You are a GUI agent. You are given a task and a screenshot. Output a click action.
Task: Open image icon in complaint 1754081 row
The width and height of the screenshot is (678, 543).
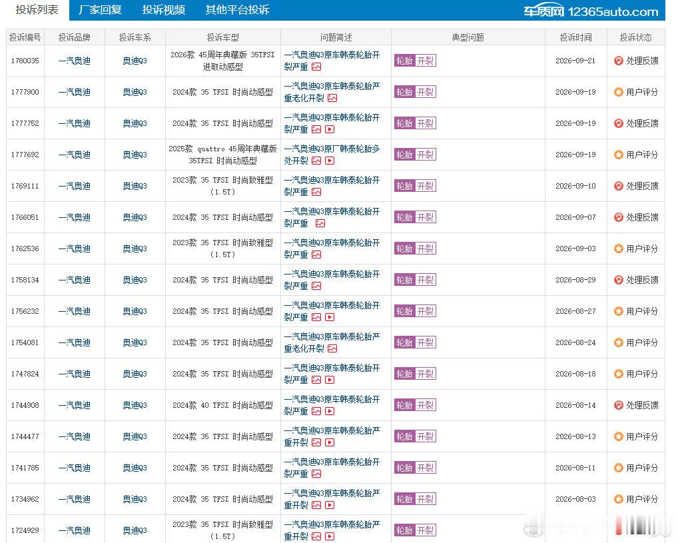332,348
